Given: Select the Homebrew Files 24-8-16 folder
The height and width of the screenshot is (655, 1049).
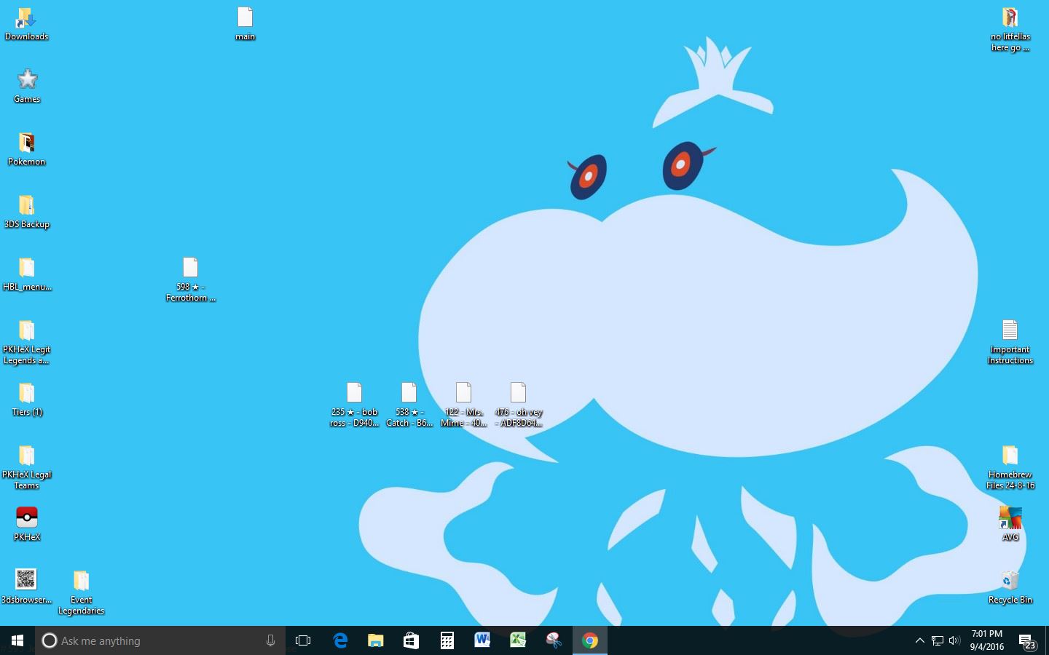Looking at the screenshot, I should (x=1010, y=467).
